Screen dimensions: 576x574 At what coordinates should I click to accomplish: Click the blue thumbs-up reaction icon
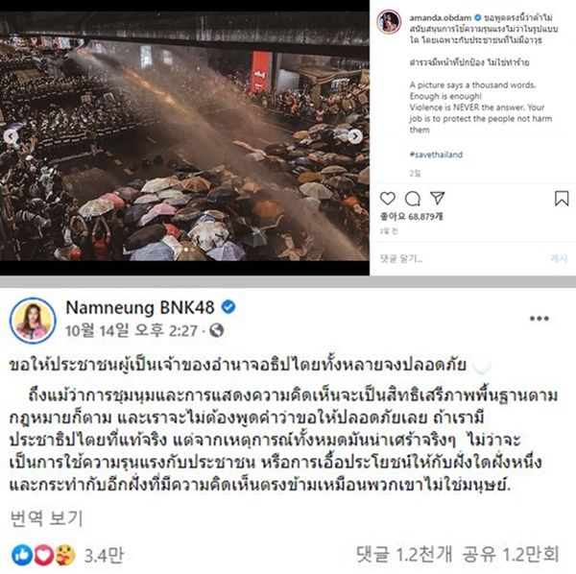pyautogui.click(x=22, y=555)
